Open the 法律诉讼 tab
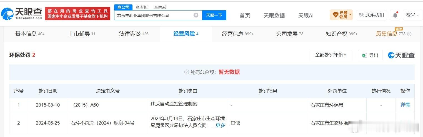The image size is (423, 137). 134,34
